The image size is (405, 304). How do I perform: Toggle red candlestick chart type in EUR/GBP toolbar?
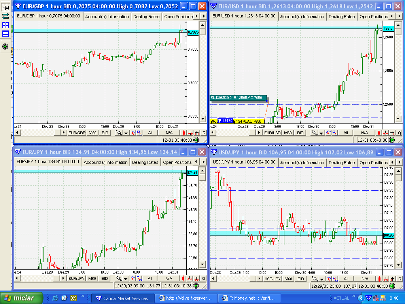pos(184,133)
